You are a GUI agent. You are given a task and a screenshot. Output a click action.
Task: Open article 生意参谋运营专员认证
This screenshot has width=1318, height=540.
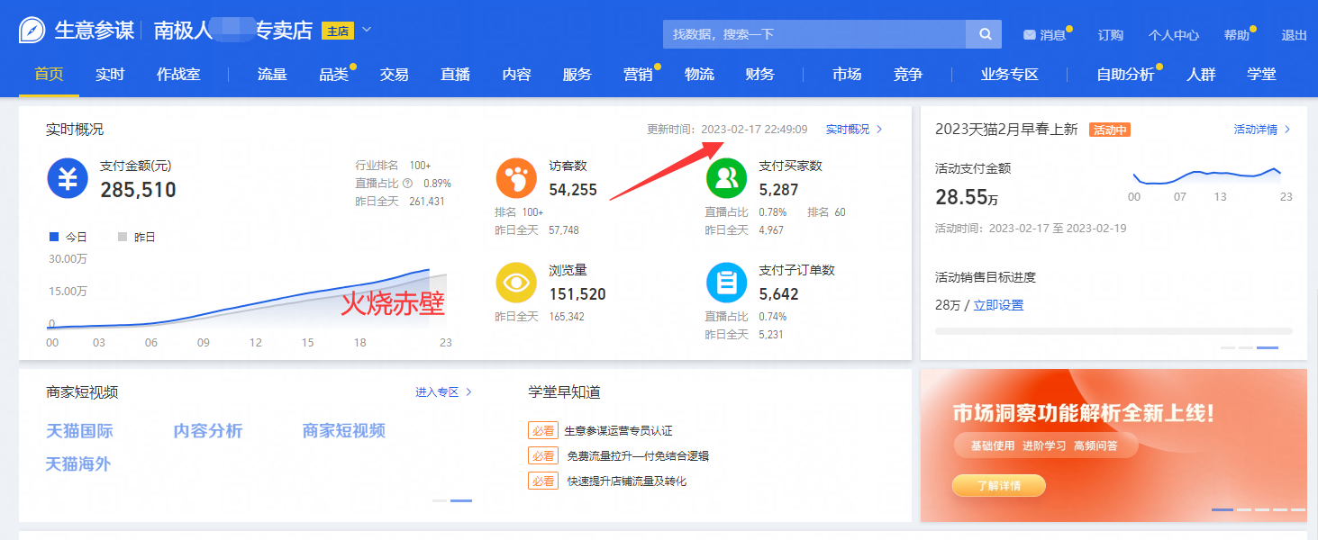point(618,431)
